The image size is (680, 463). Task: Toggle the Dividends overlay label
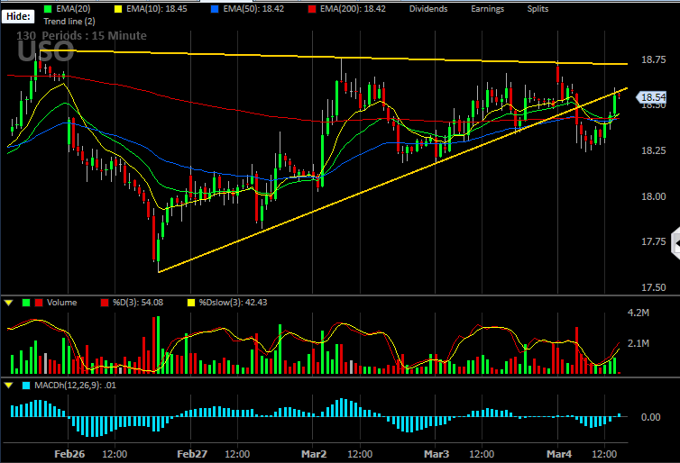(428, 9)
